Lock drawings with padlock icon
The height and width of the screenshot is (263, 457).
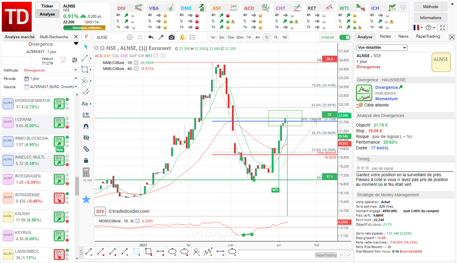(x=86, y=160)
